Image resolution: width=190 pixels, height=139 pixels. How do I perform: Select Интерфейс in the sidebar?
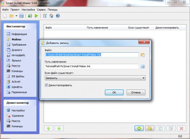click(x=18, y=55)
